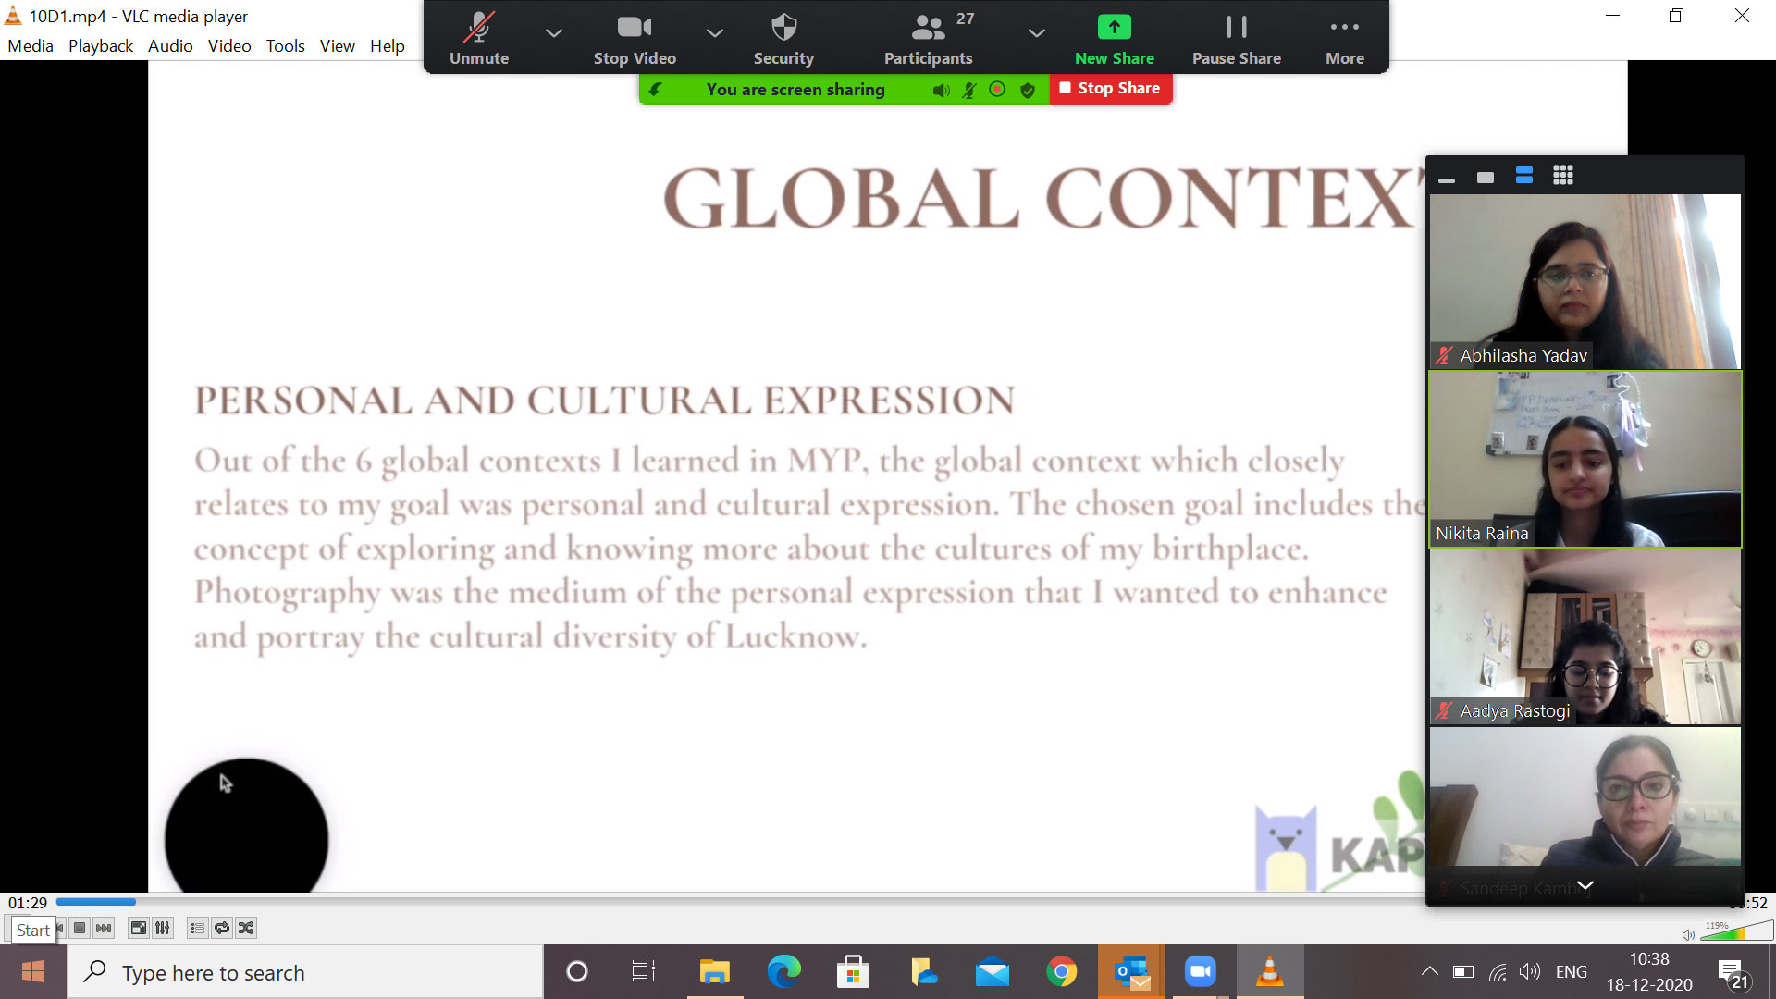Open Zoom Security shield menu

[x=783, y=38]
